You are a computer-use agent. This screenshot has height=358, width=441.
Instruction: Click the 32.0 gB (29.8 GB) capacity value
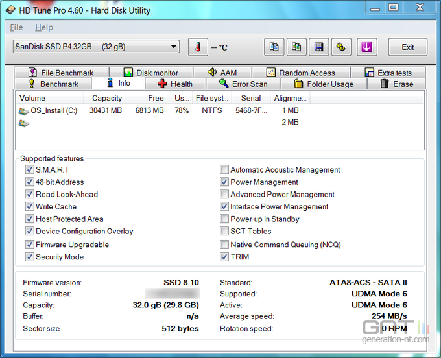pyautogui.click(x=165, y=305)
